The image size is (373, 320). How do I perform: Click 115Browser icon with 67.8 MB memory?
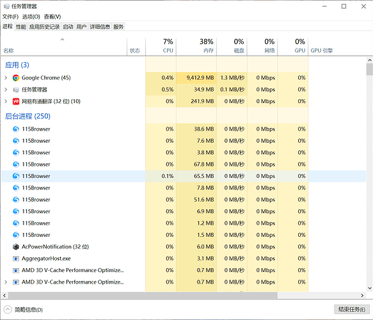tap(16, 164)
